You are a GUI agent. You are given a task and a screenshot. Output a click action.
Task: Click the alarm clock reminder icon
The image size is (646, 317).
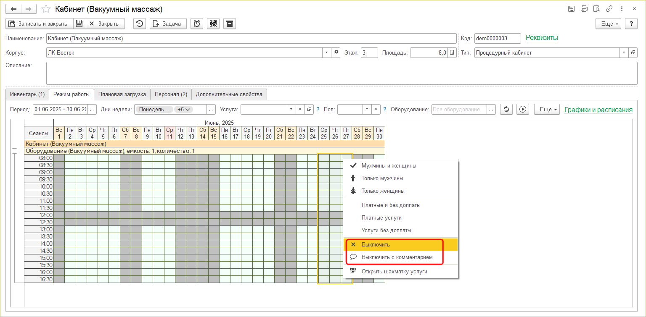[x=196, y=24]
